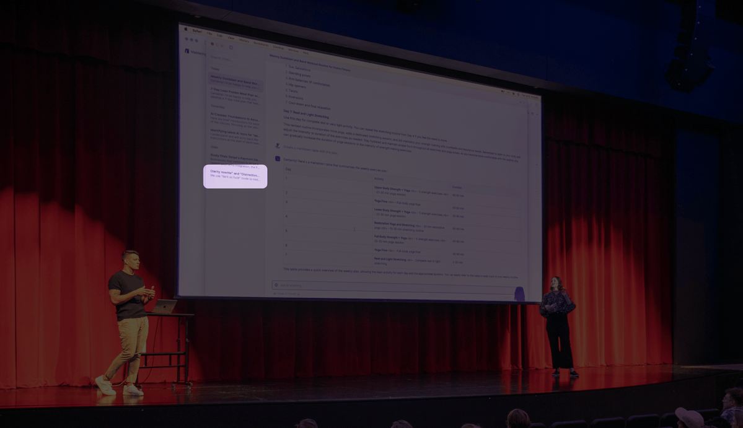Click the Day 7: Rest and Light Stretching heading
This screenshot has width=743, height=428.
[306, 113]
